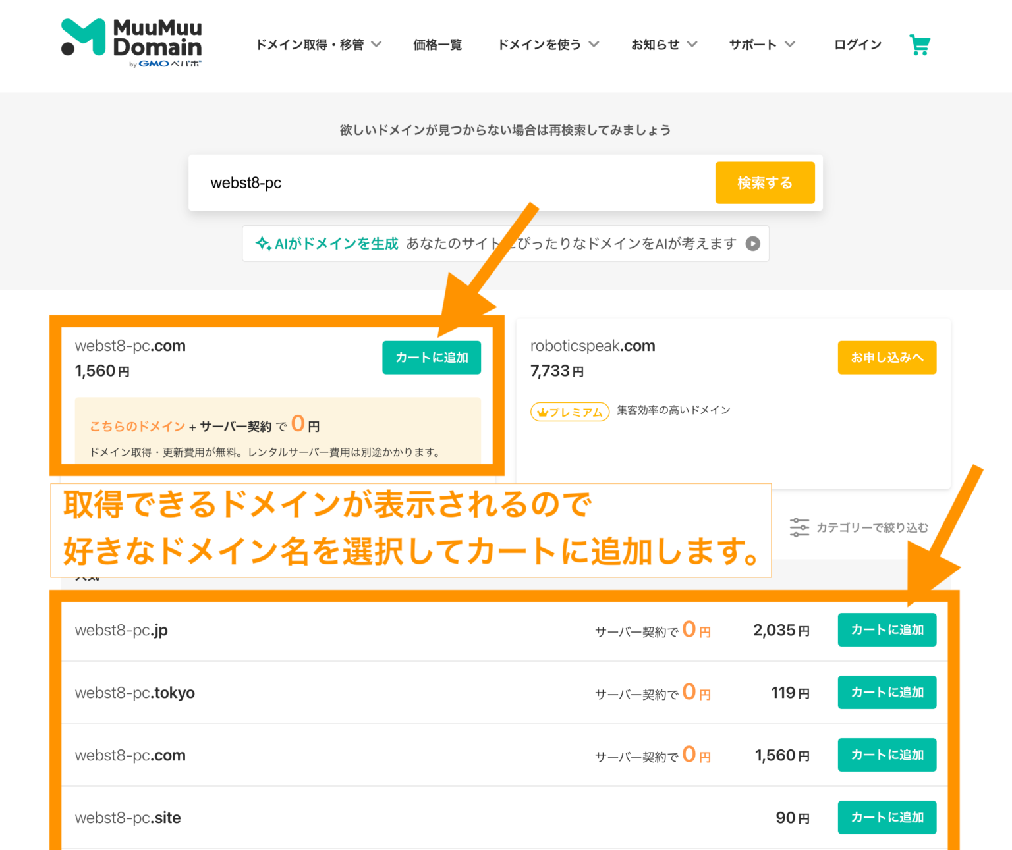This screenshot has width=1012, height=850.
Task: Select the カートに追加 button for webst8-pc.com
Action: 432,358
